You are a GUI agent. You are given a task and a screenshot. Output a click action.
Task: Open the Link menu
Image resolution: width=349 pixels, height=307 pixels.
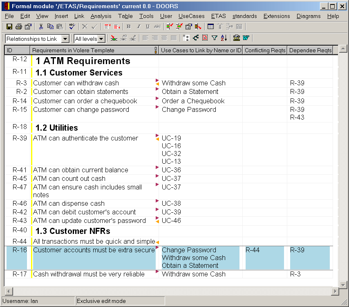79,16
